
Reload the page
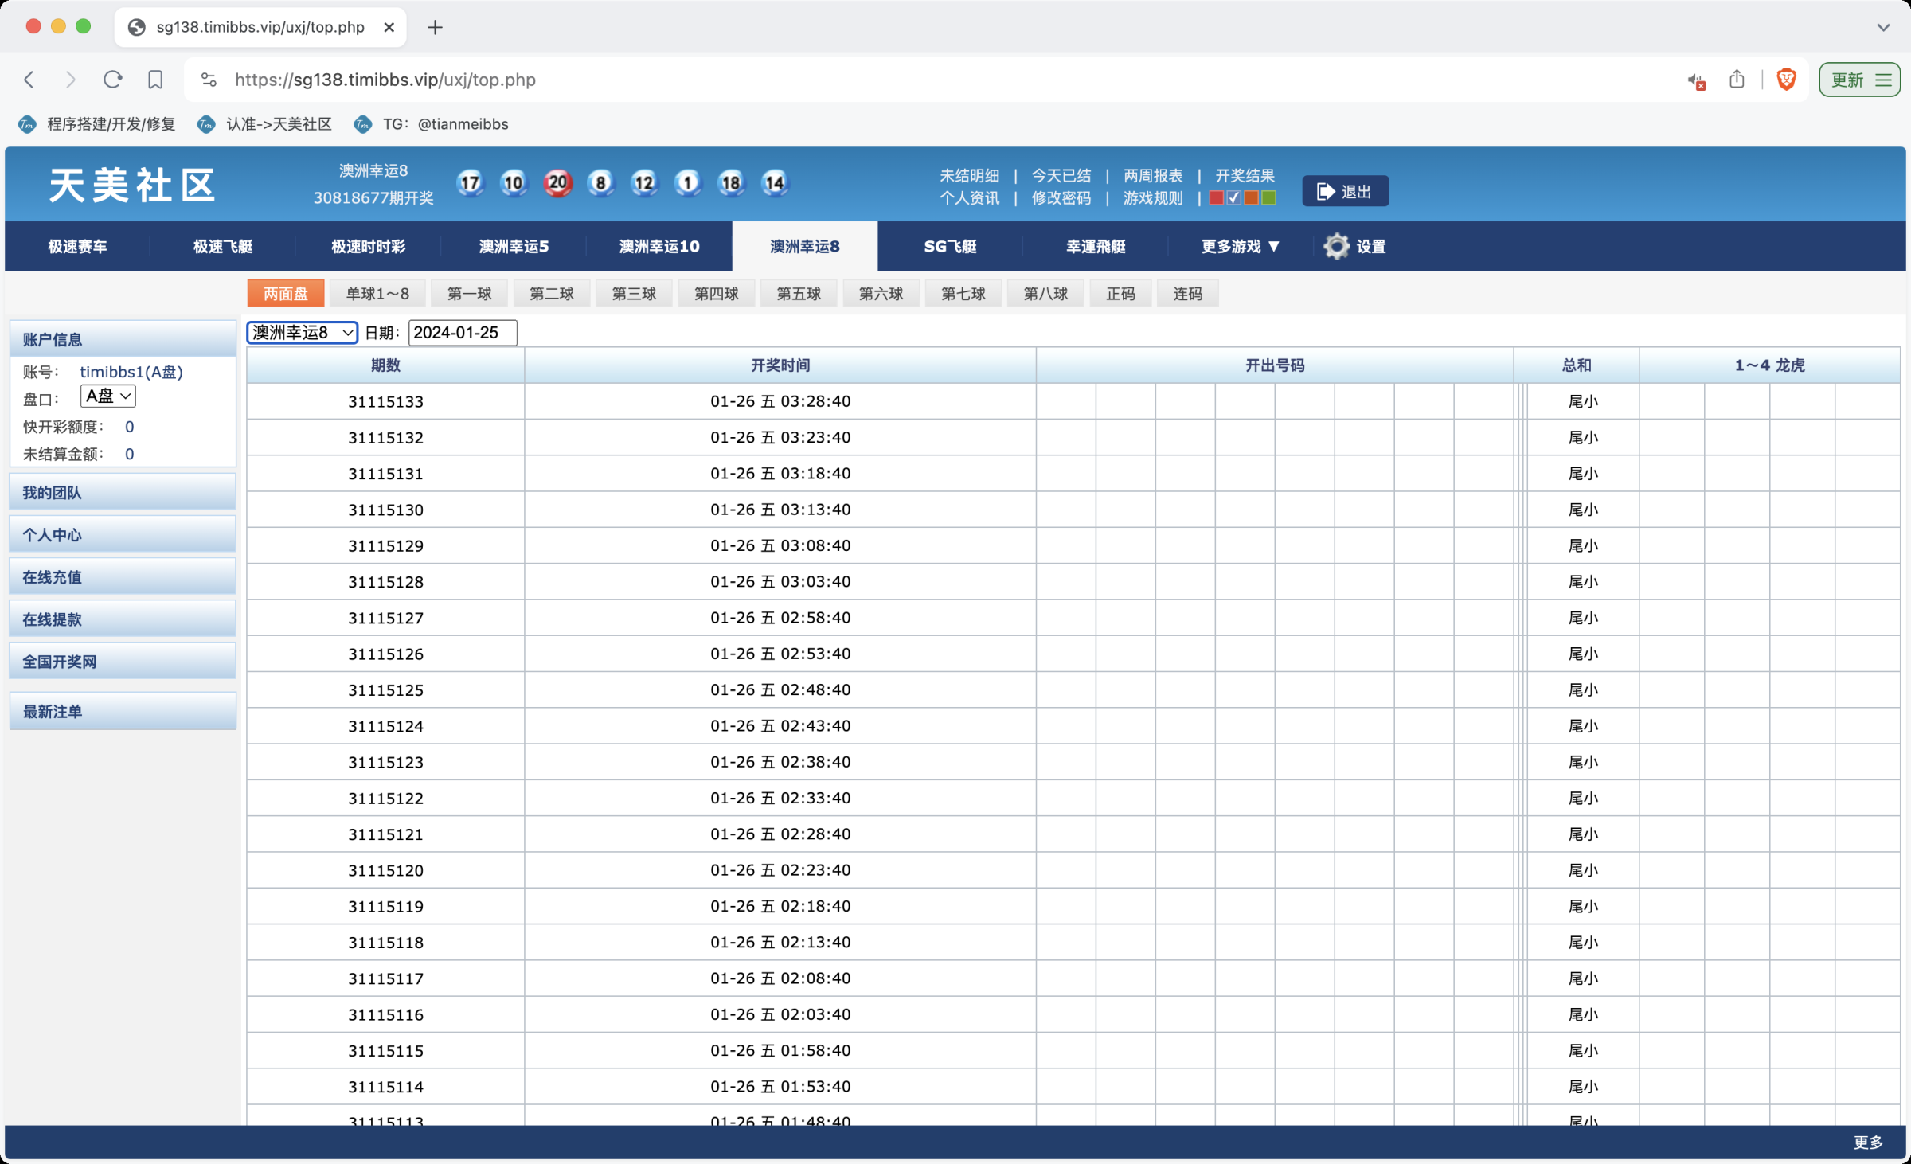pos(113,80)
